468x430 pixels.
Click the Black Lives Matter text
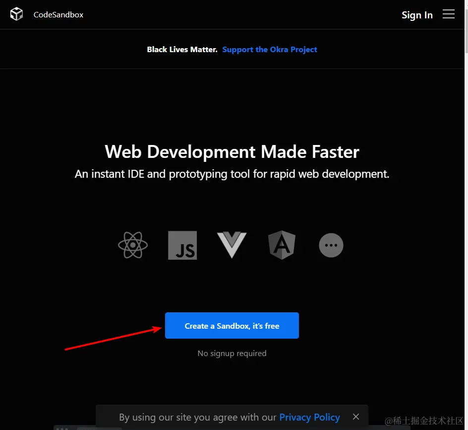pyautogui.click(x=182, y=49)
